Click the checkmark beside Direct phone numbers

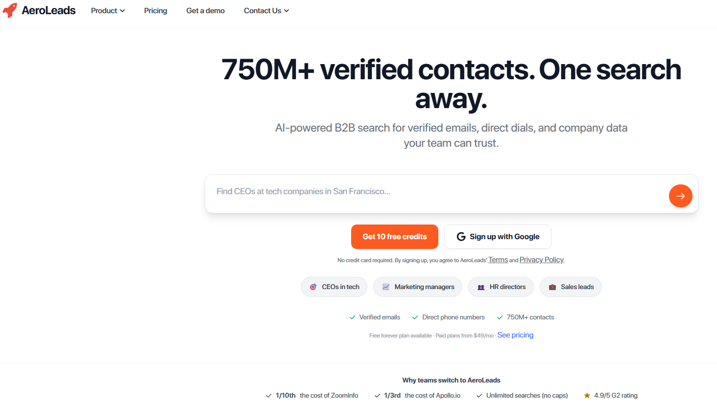click(415, 317)
